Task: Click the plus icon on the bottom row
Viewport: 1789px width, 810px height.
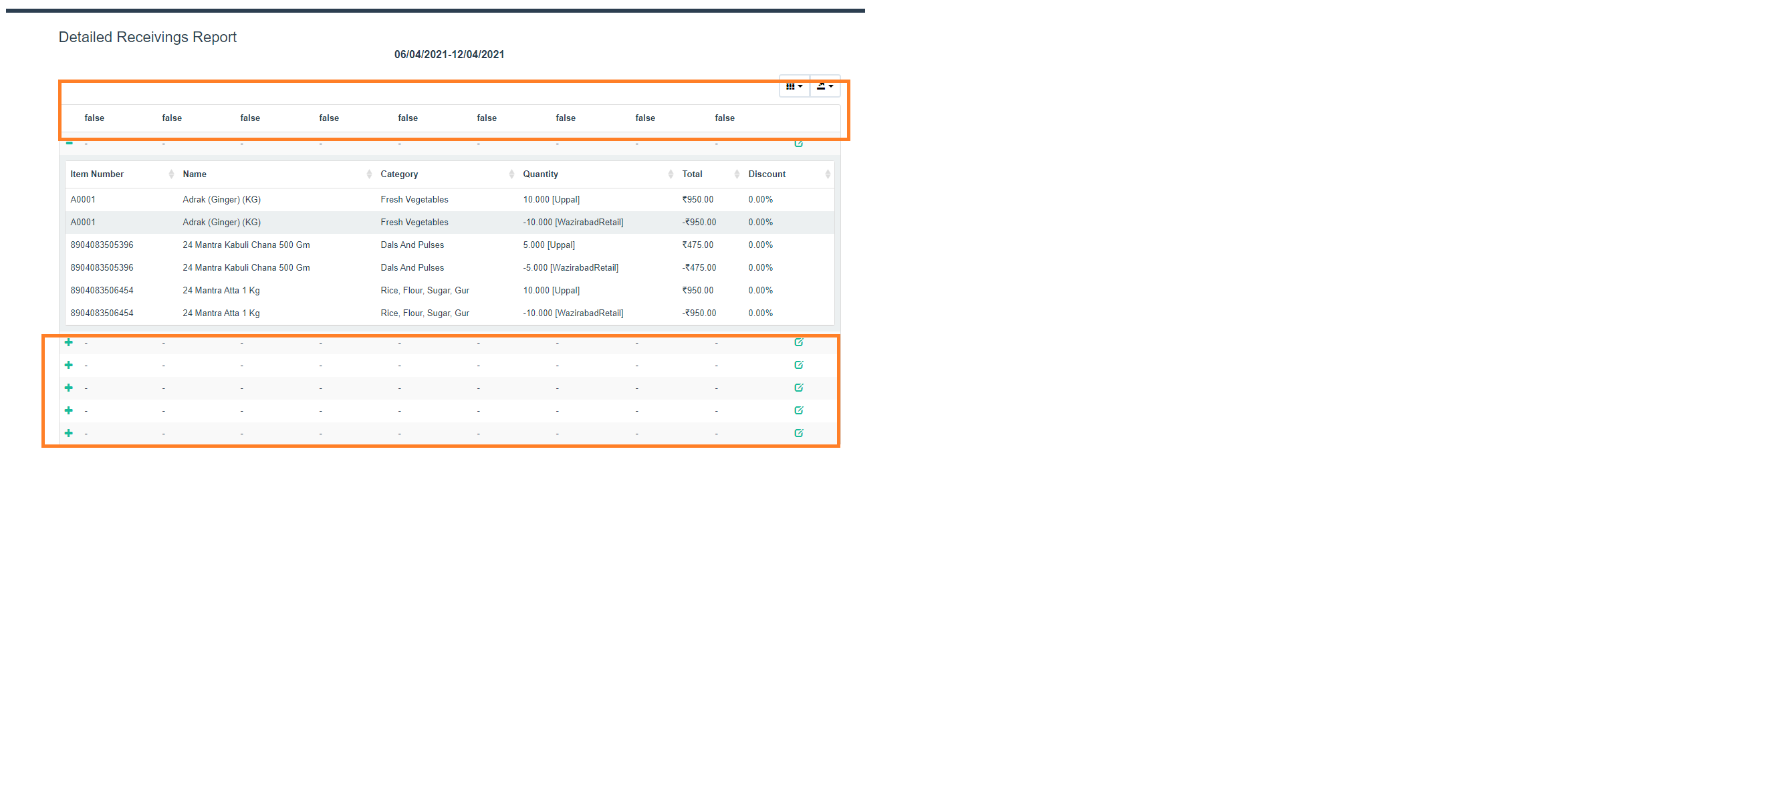Action: pos(69,432)
